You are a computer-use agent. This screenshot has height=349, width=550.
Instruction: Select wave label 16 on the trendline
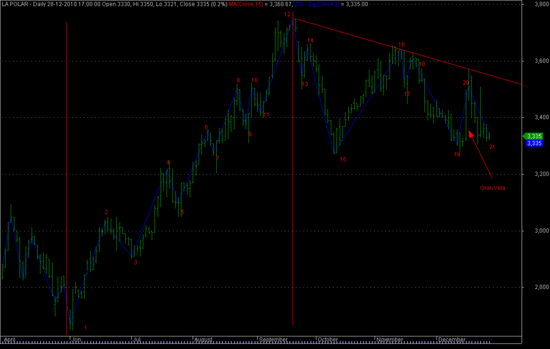coord(402,45)
